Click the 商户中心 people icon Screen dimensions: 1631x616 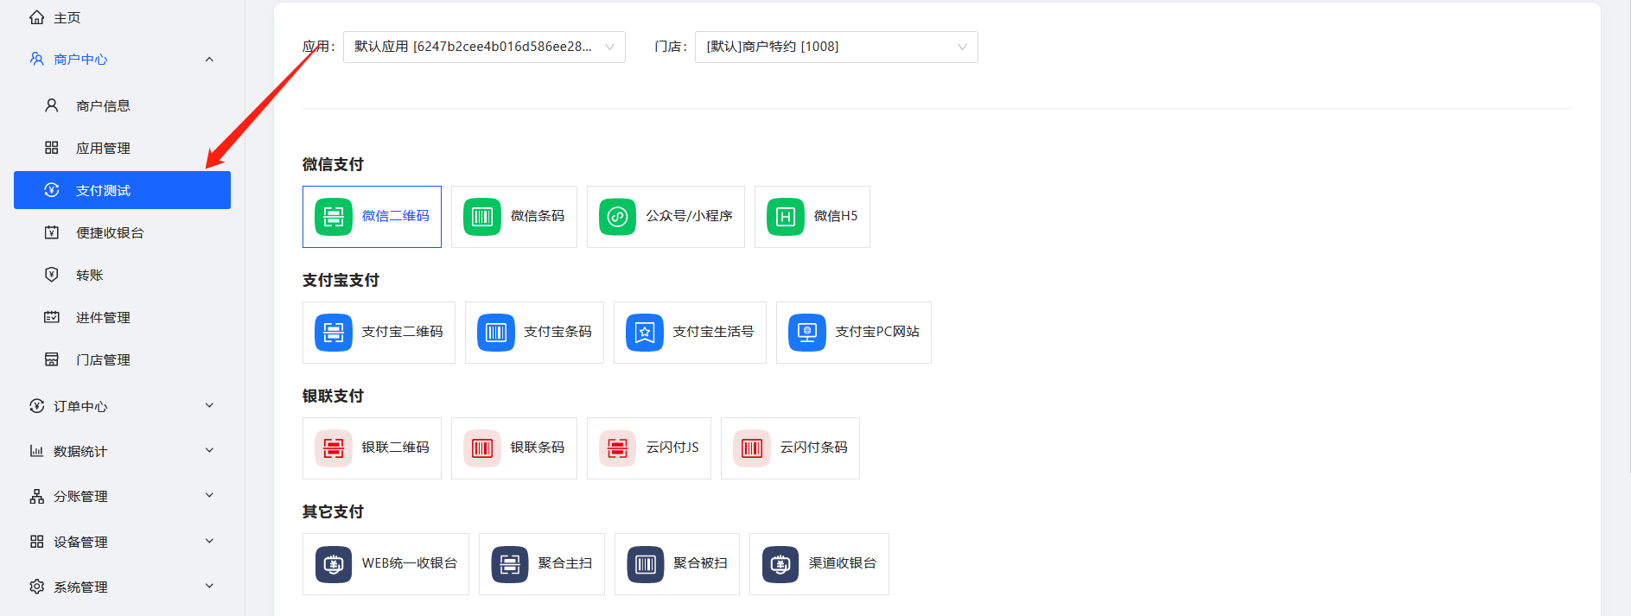click(x=36, y=59)
